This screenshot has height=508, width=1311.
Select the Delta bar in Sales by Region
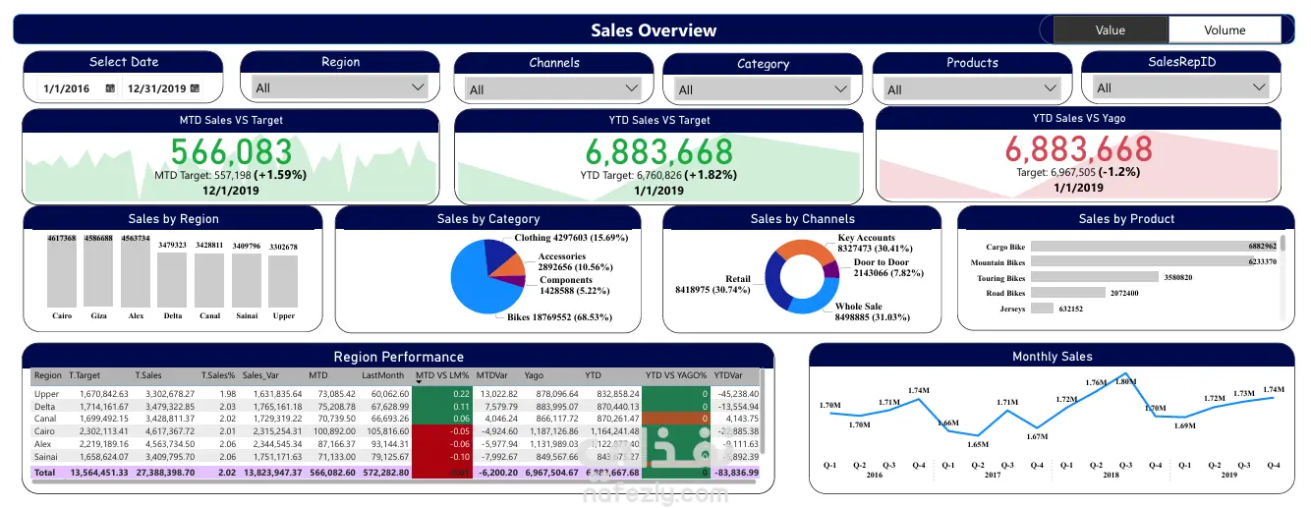click(x=172, y=280)
